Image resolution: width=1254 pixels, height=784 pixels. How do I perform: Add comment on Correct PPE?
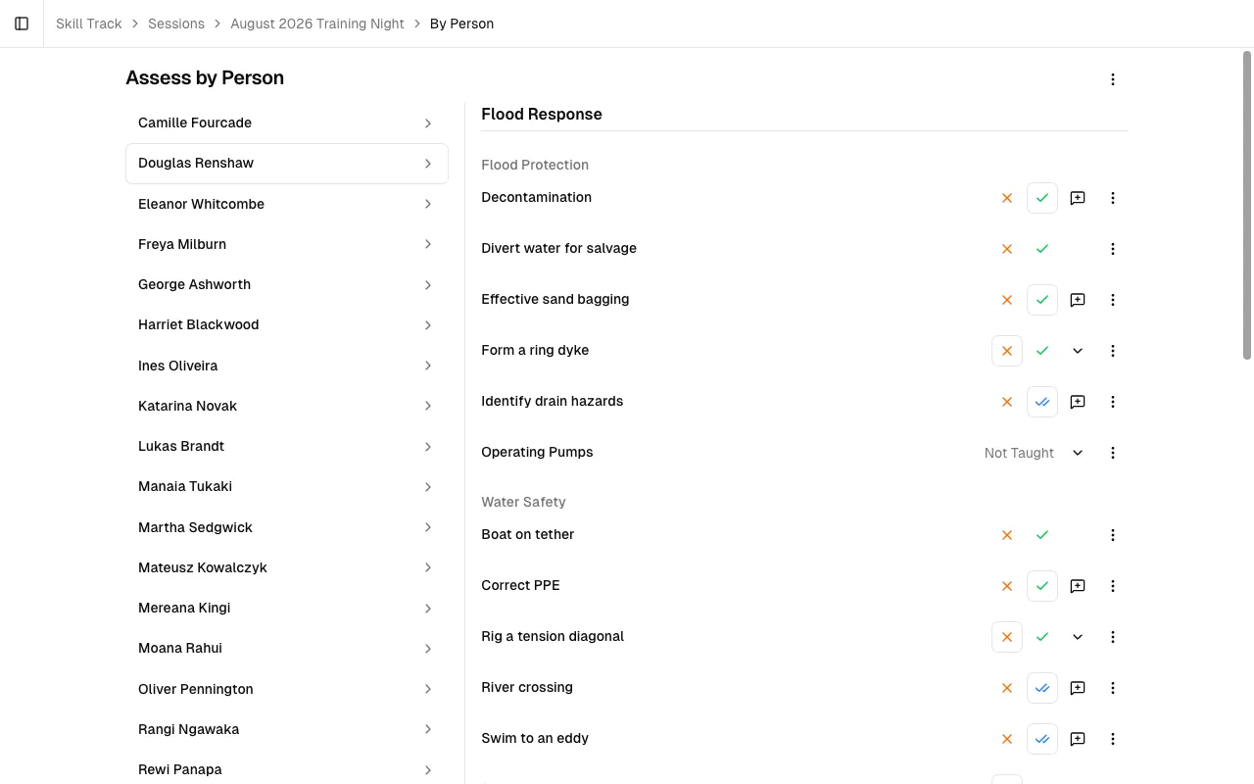point(1078,586)
